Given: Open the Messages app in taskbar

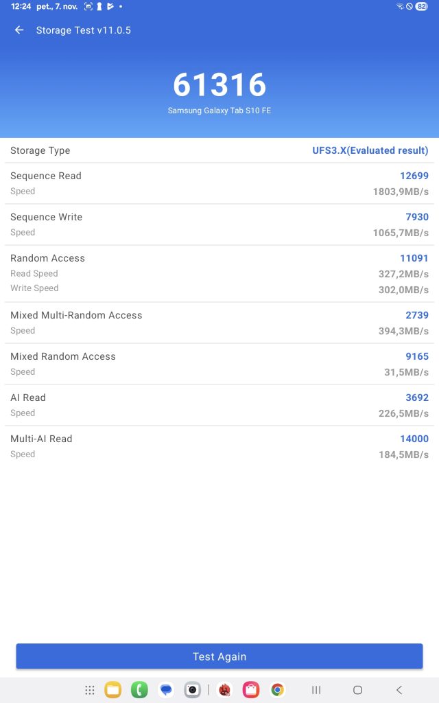Looking at the screenshot, I should click(x=165, y=690).
